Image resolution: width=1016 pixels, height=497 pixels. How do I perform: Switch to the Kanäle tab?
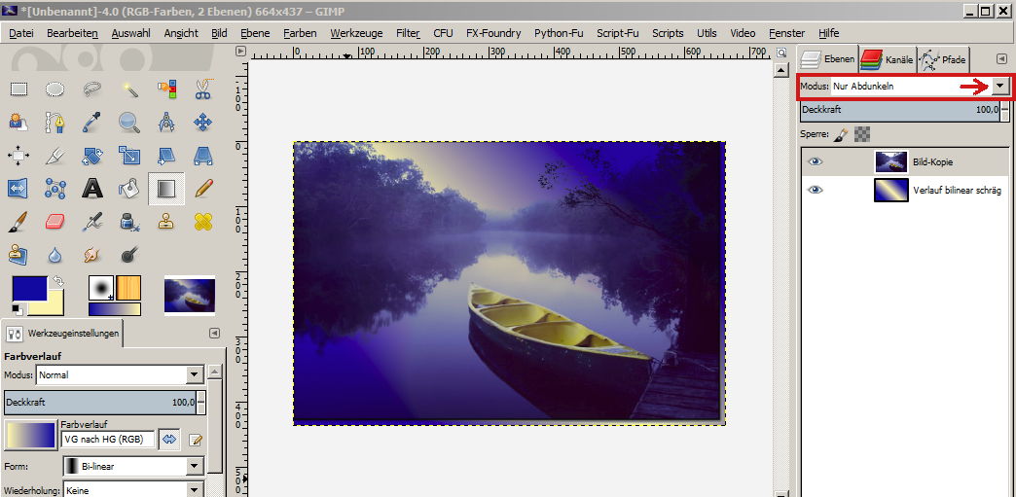tap(888, 59)
